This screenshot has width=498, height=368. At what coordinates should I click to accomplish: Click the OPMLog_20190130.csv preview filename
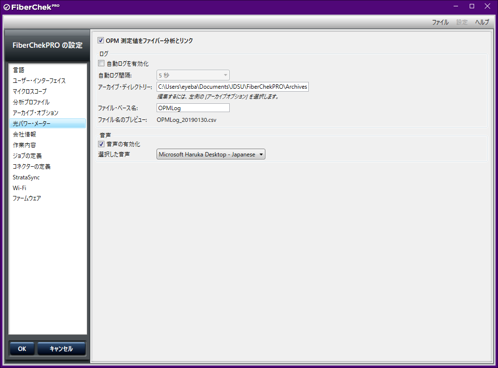coord(186,120)
